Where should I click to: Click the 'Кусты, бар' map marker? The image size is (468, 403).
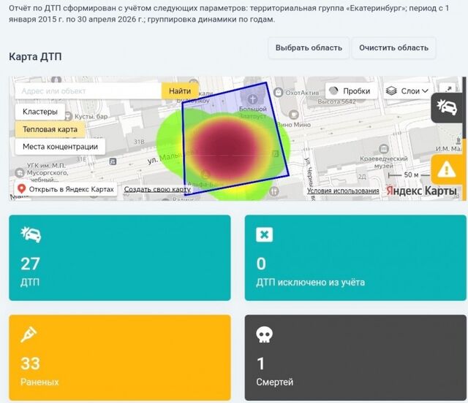point(68,116)
